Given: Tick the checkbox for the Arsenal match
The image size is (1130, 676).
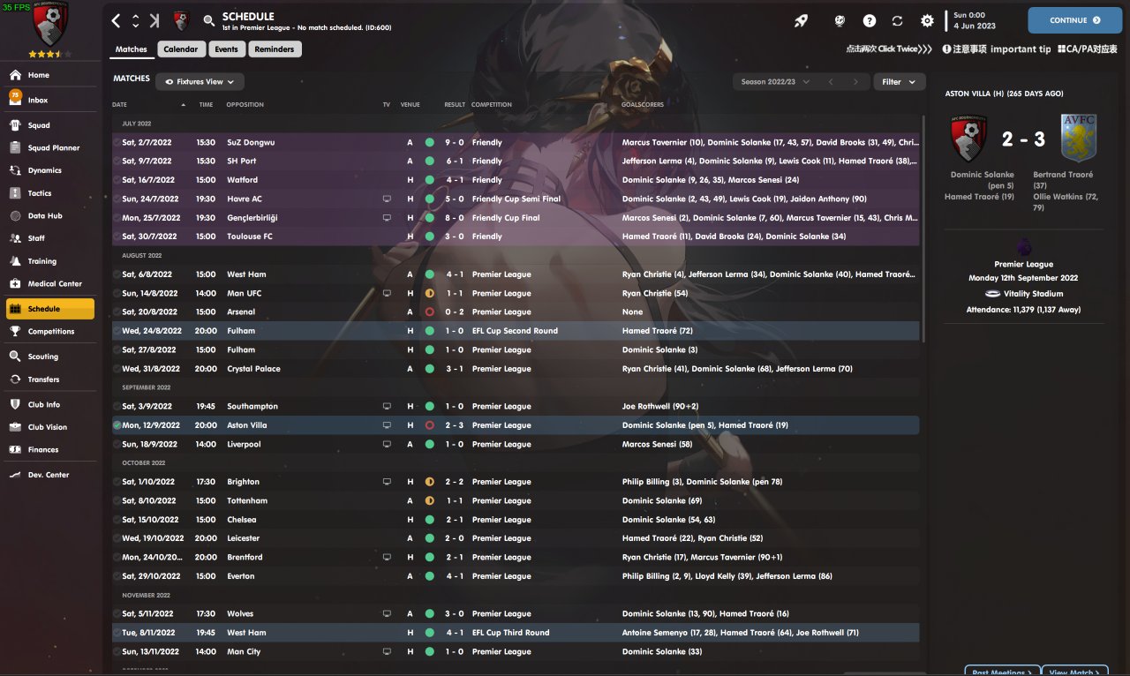Looking at the screenshot, I should point(117,312).
